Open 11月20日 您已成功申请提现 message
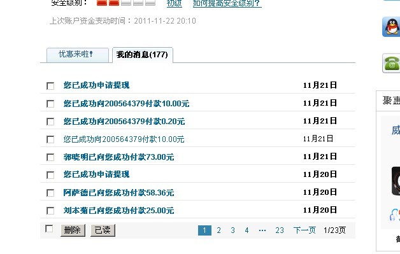The image size is (400, 254). point(96,174)
